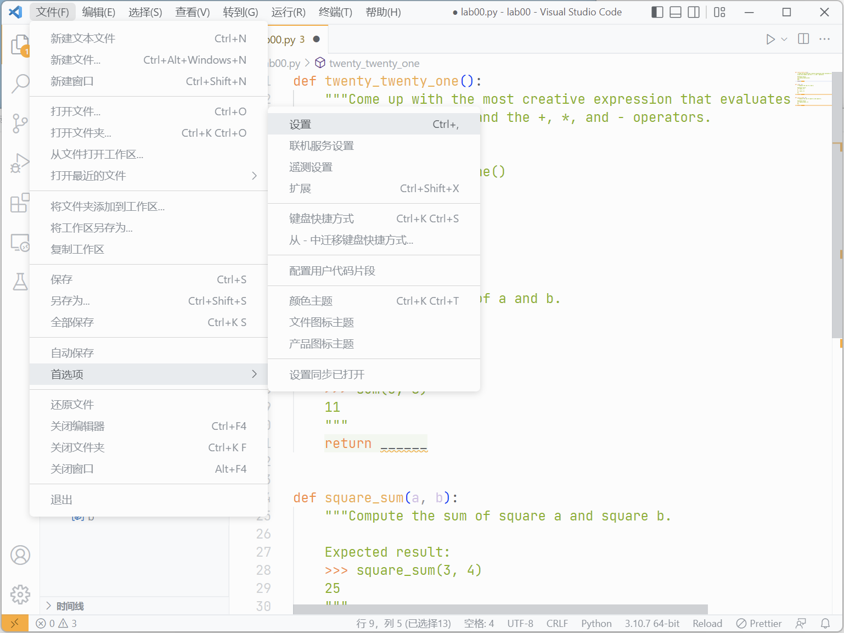Screen dimensions: 844x633
Task: Open the Testing flask icon
Action: 20,282
